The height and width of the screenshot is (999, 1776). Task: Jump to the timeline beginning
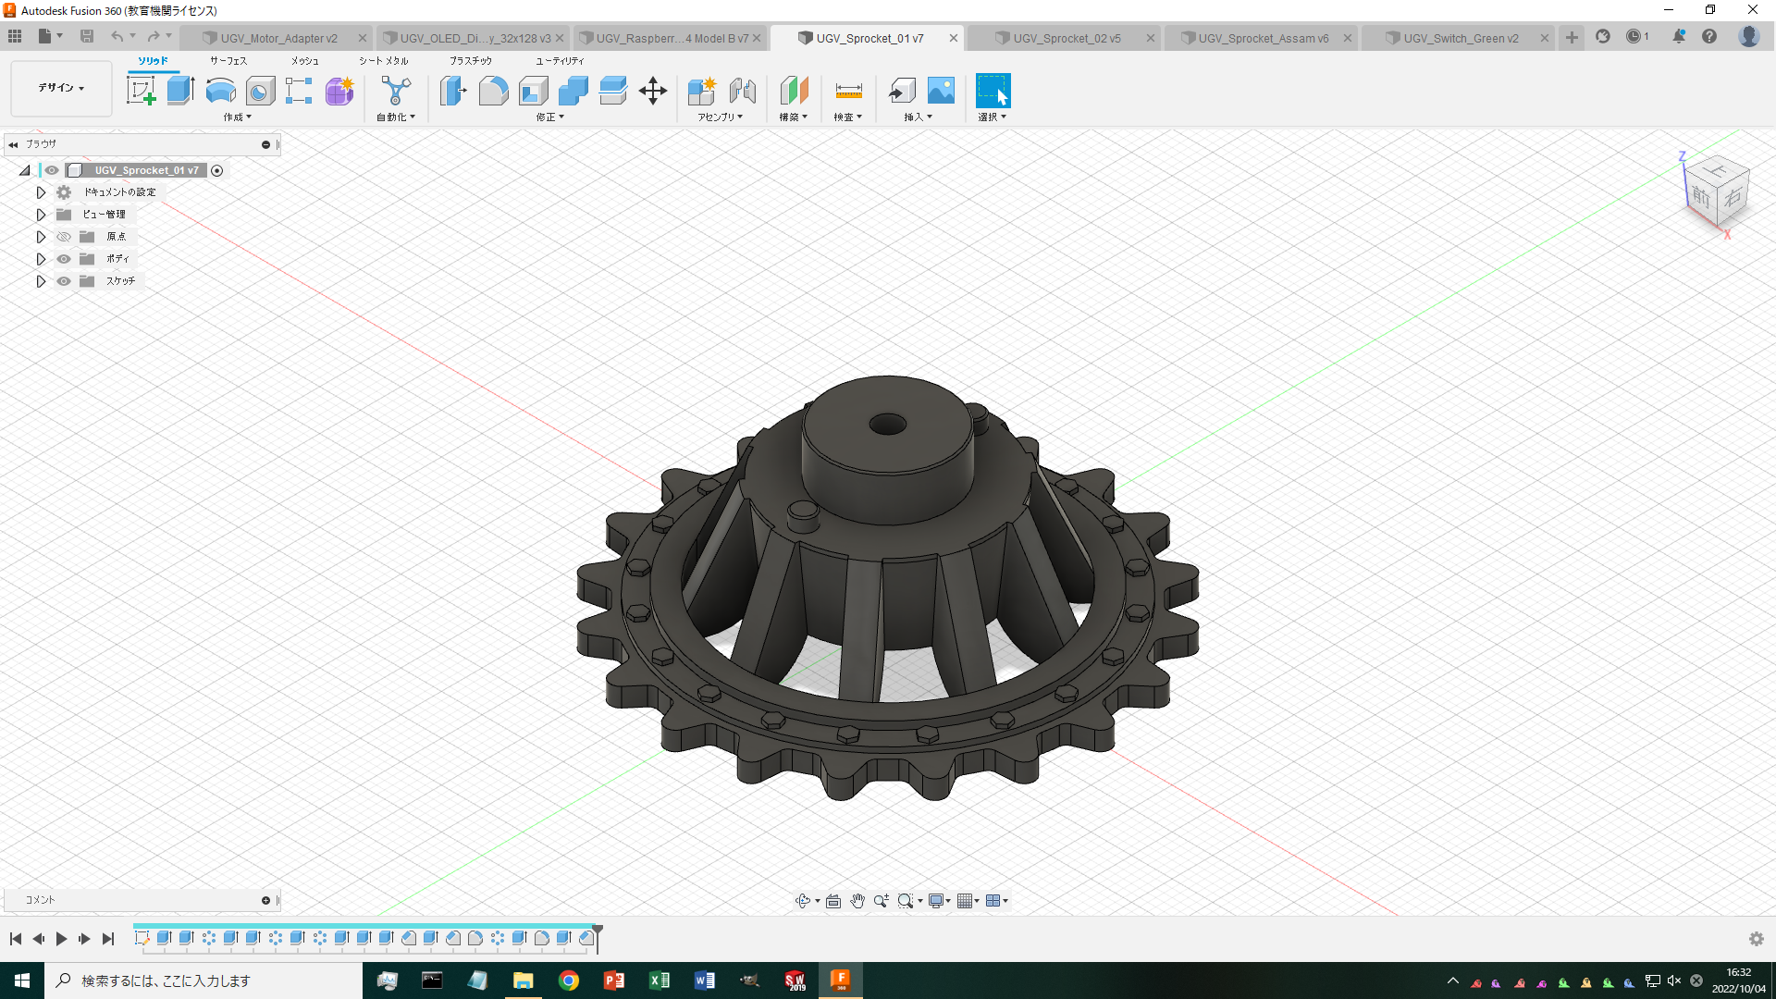tap(16, 939)
